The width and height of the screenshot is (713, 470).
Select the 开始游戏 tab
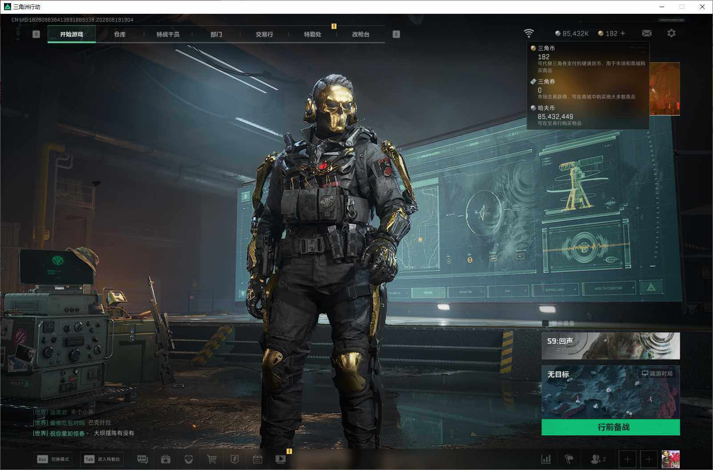(x=72, y=34)
